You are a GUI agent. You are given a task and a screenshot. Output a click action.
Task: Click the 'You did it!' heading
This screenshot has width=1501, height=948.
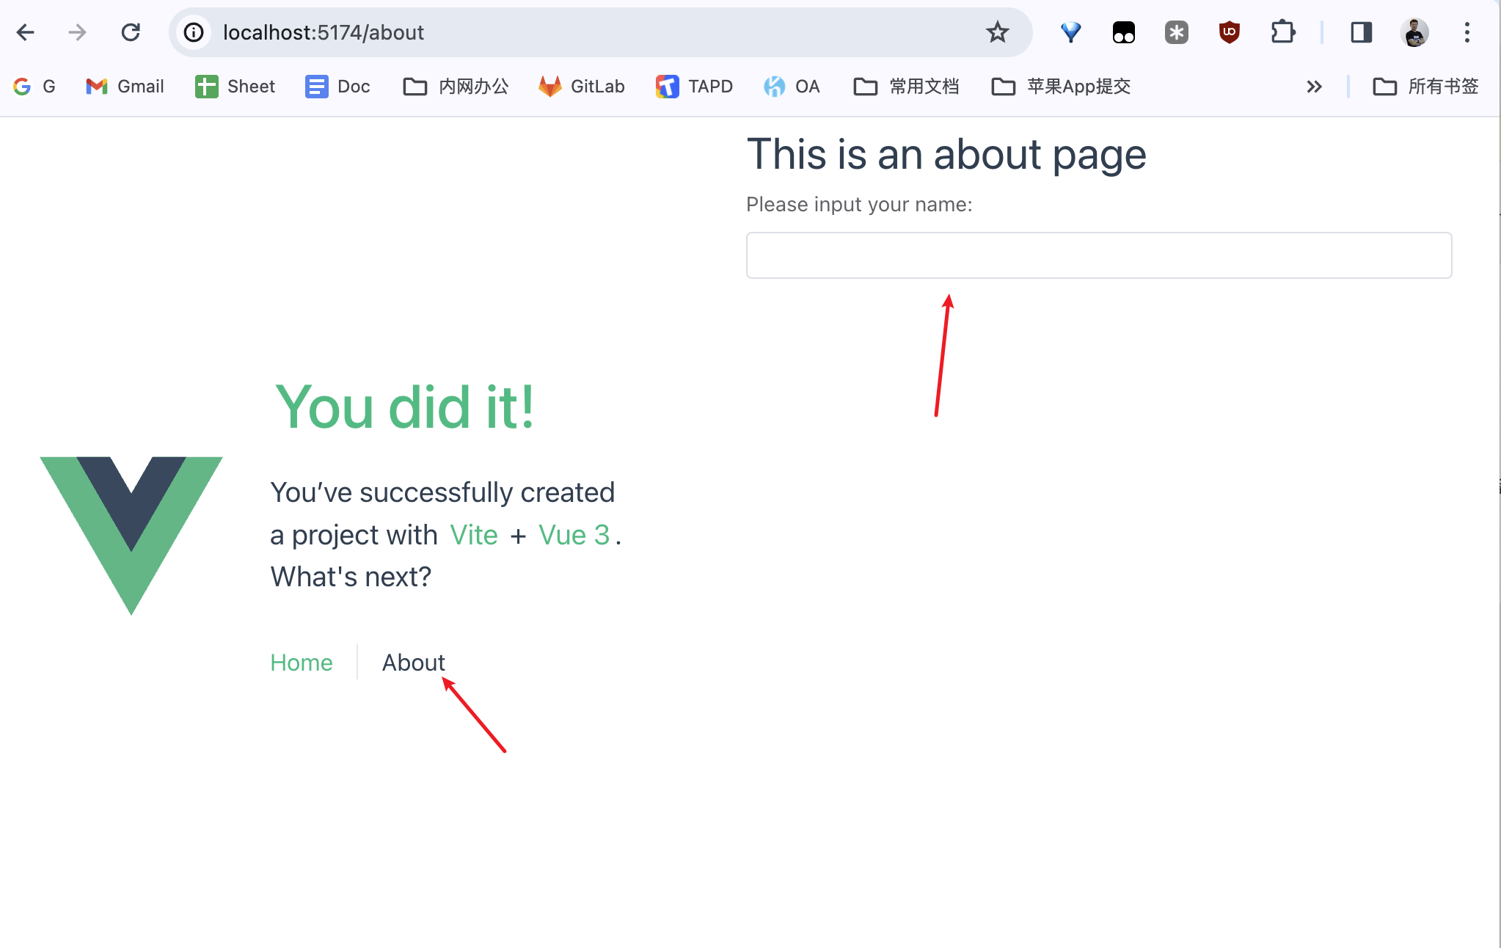[x=405, y=407]
